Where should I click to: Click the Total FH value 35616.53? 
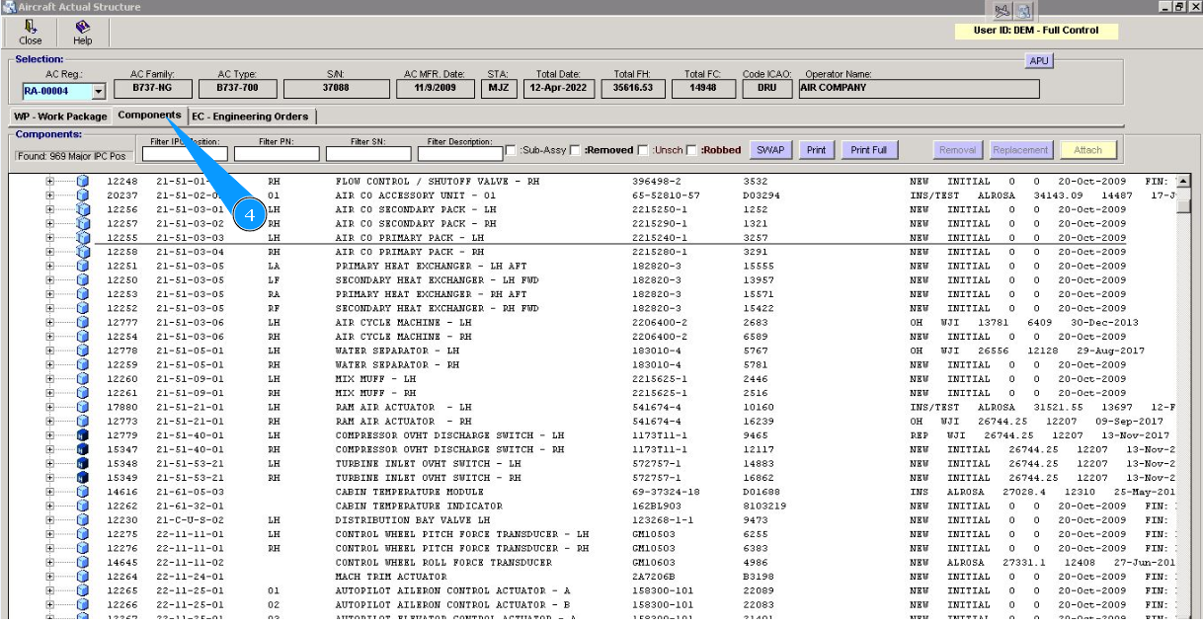coord(632,89)
